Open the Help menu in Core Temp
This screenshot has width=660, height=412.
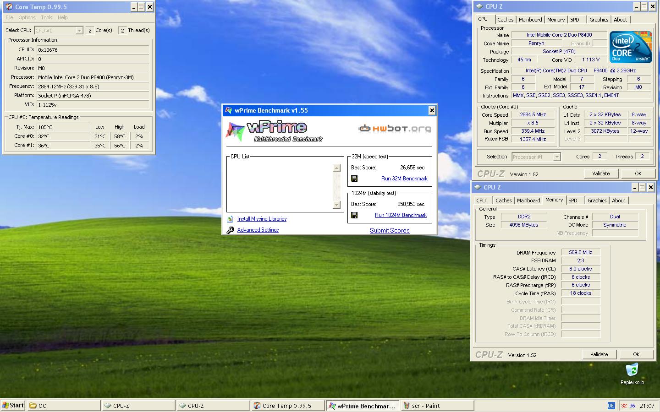[63, 17]
